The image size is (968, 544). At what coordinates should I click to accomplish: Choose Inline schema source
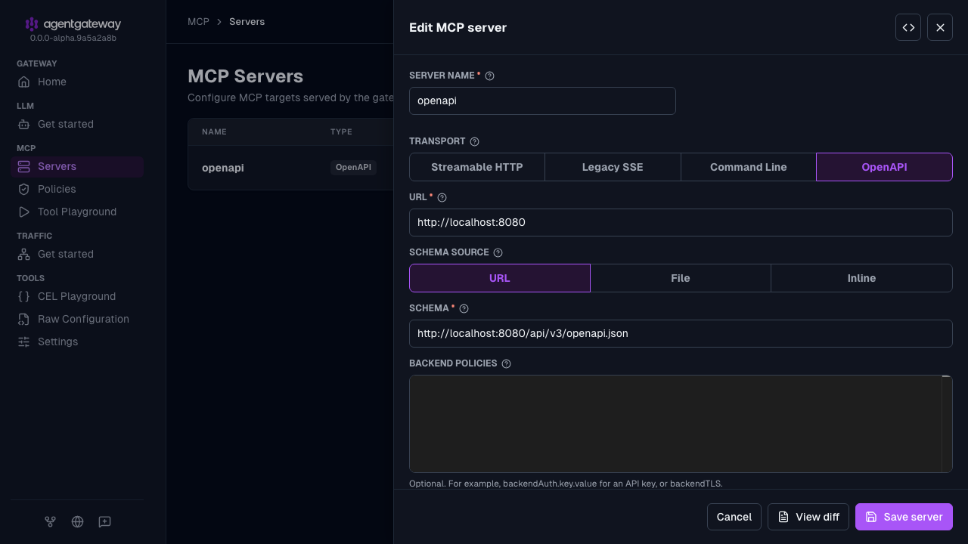coord(861,278)
